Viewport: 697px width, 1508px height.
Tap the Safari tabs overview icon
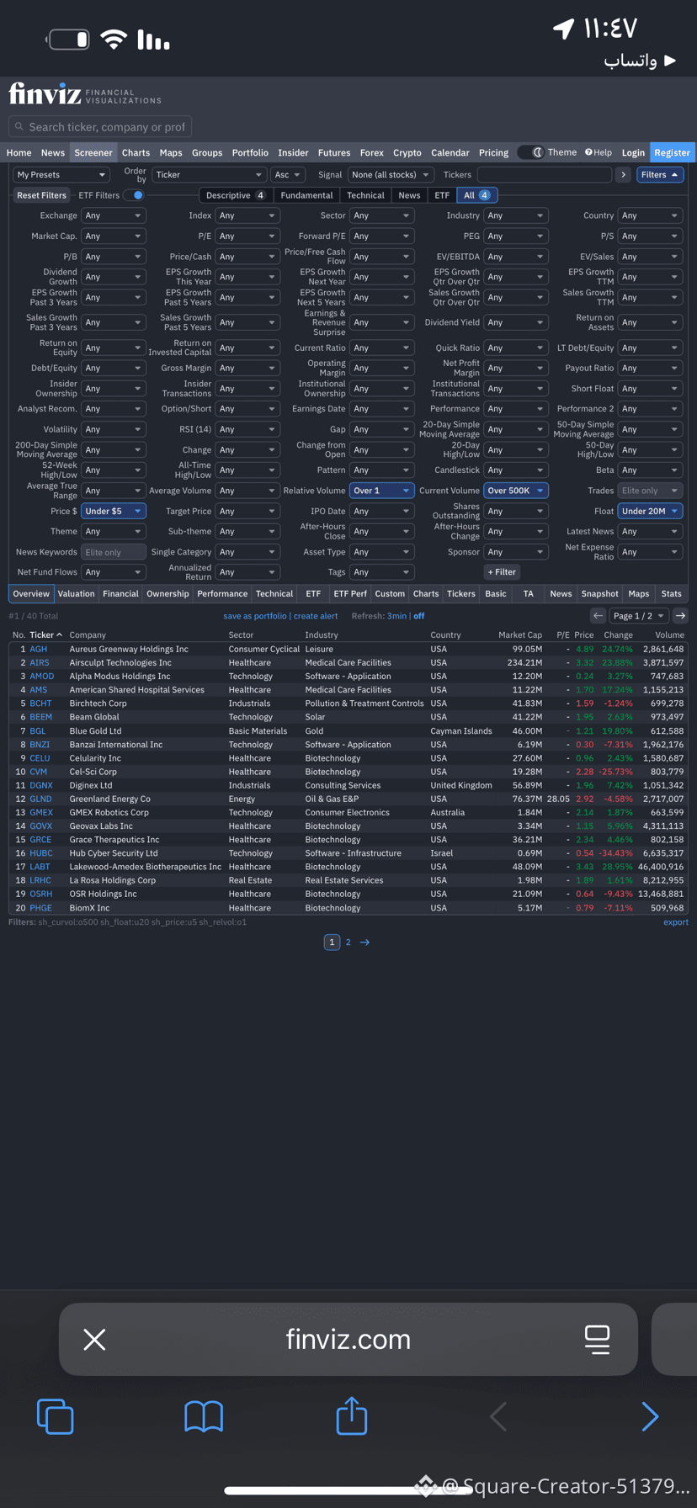tap(56, 1416)
